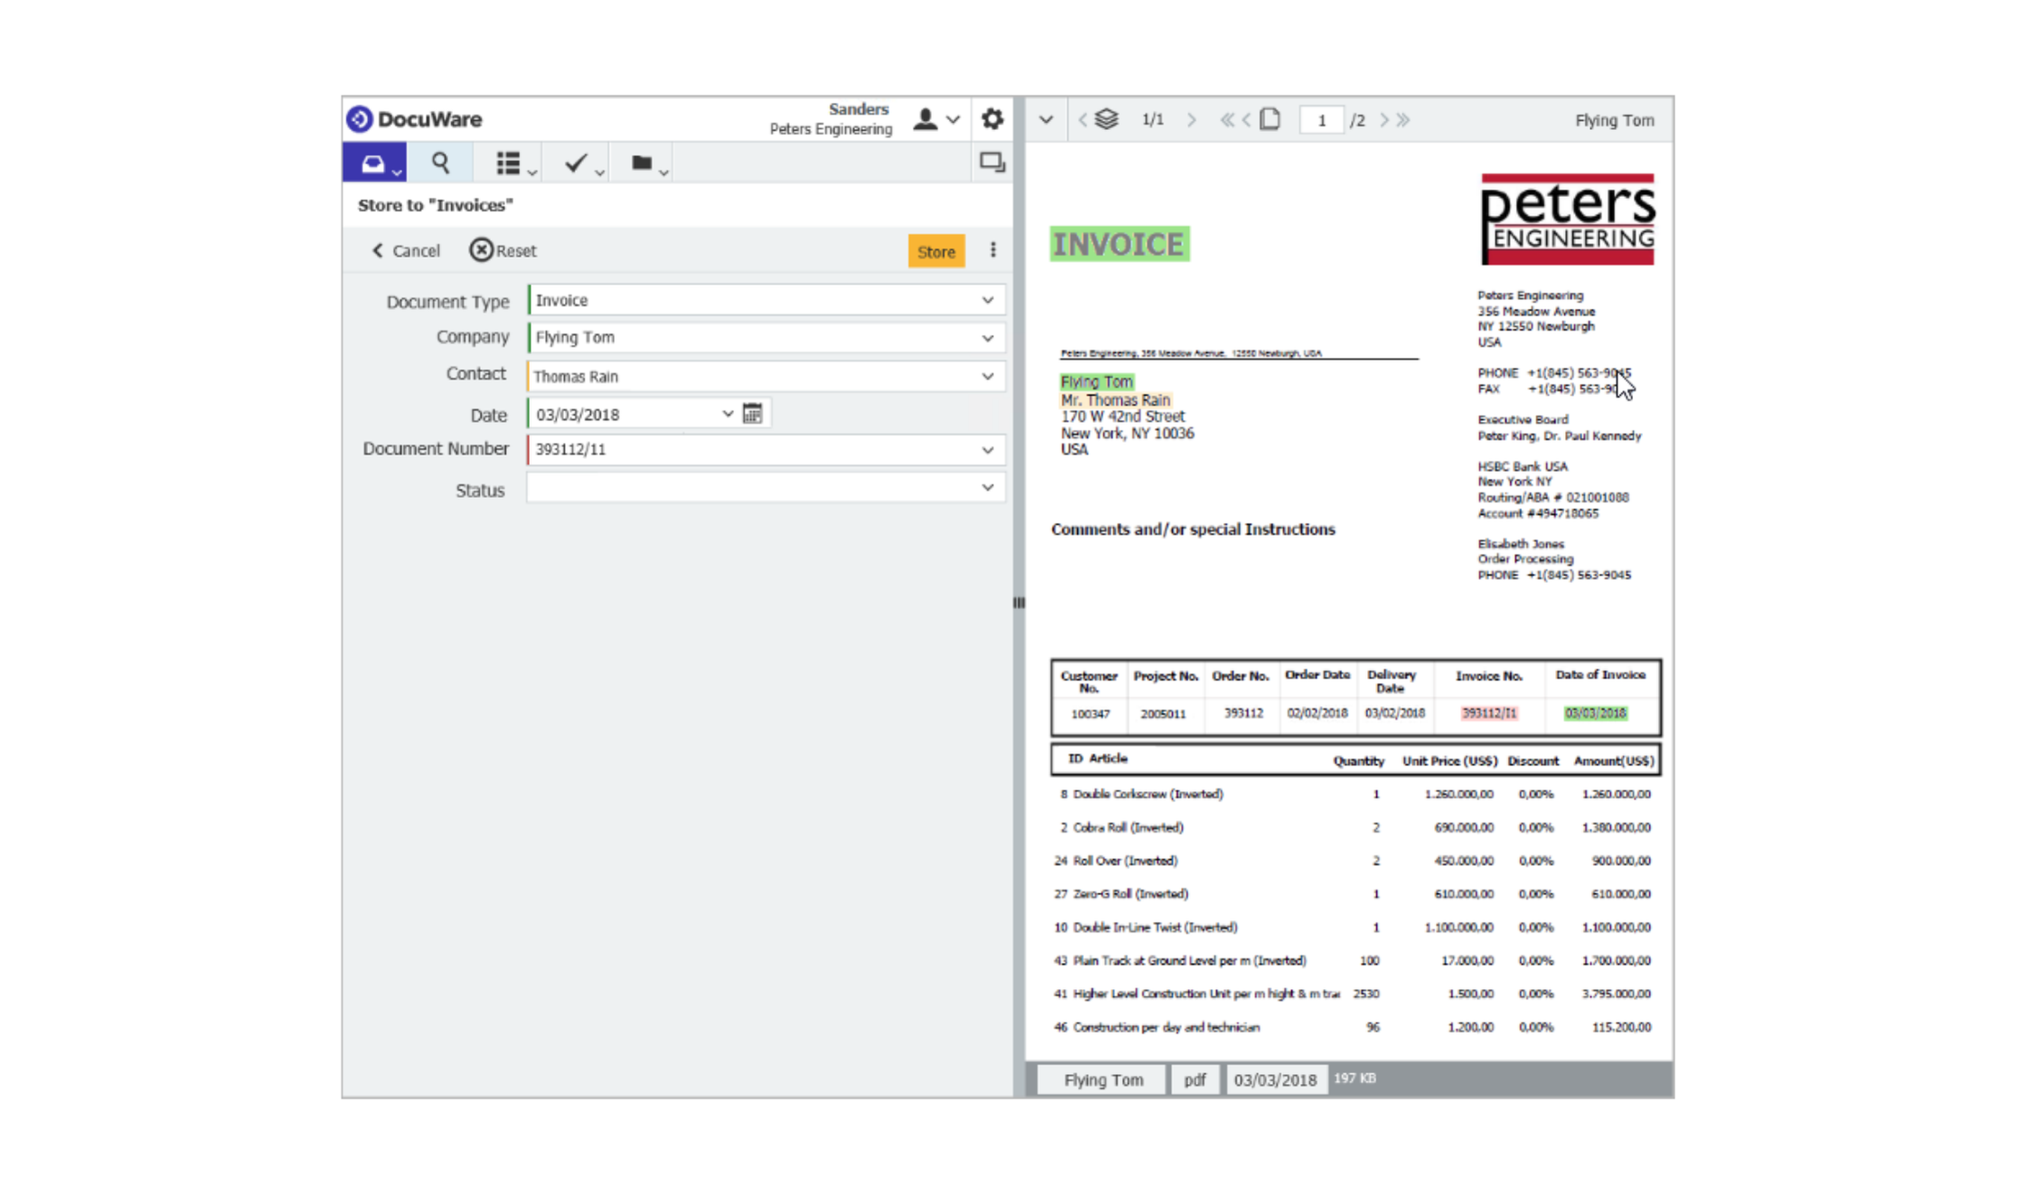Focus the Document Type field with Invoice
This screenshot has height=1186, width=2017.
(766, 300)
